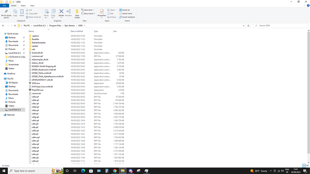Image resolution: width=310 pixels, height=174 pixels.
Task: Switch to the Share ribbon tab
Action: pos(23,5)
